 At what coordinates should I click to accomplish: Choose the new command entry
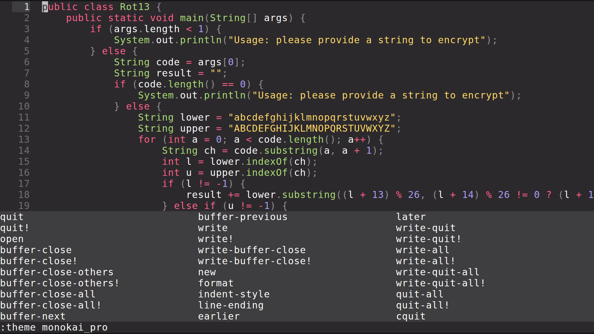(x=207, y=272)
